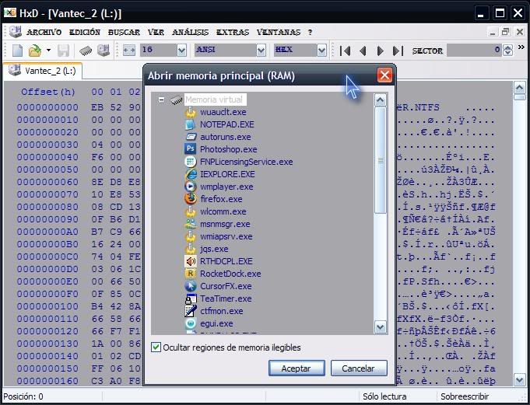Select RTHDCPL.EXE speaker icon
Screen dimensions: 530x405
point(191,261)
